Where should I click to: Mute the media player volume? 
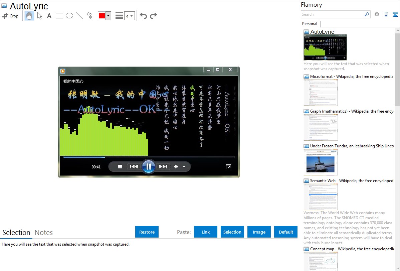pyautogui.click(x=176, y=167)
